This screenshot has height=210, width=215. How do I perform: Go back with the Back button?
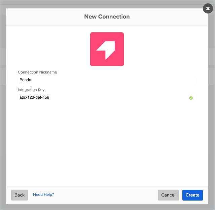coord(20,195)
